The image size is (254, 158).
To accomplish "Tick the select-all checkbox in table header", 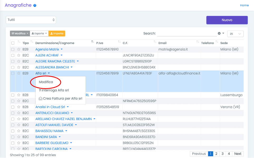I will click(x=13, y=43).
